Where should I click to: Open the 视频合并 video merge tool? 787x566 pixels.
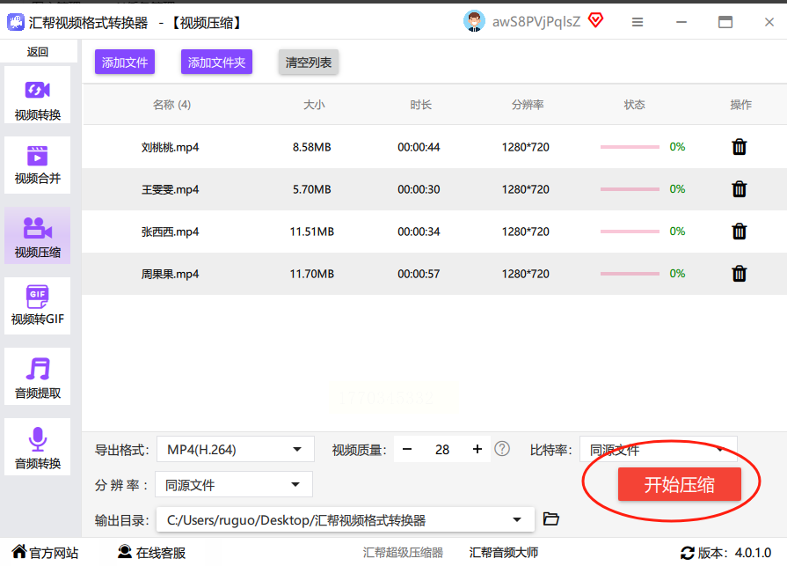38,165
